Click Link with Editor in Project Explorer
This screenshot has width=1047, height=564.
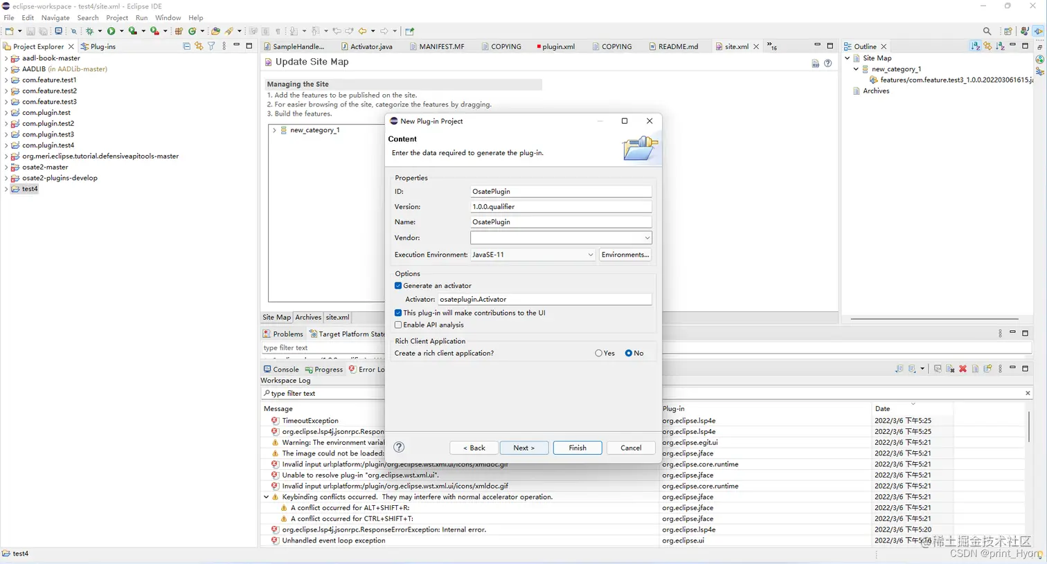point(199,46)
